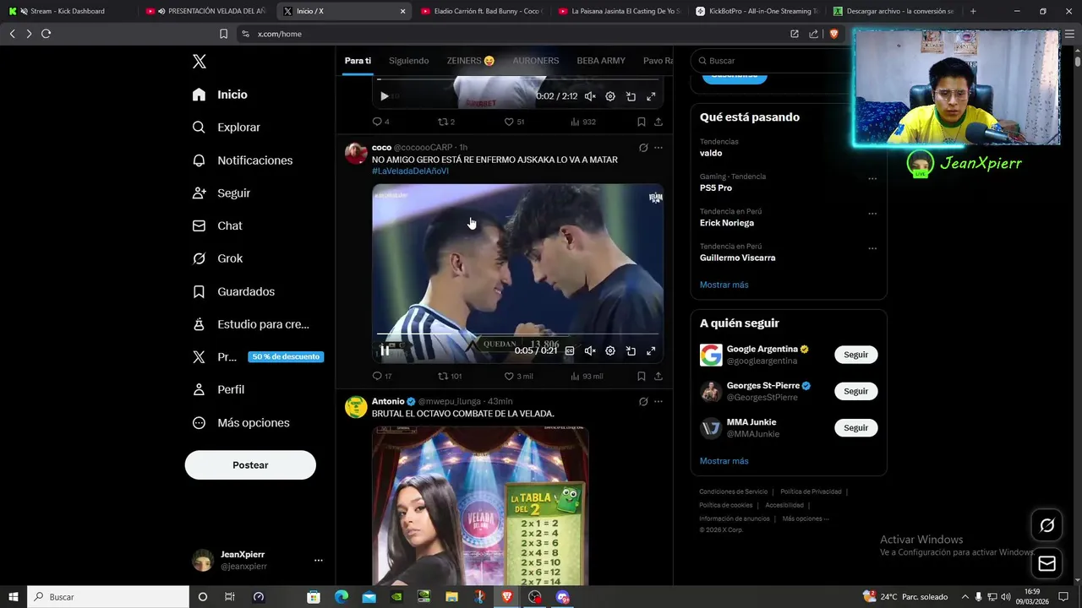Image resolution: width=1082 pixels, height=608 pixels.
Task: Open floating Grok button at bottom right
Action: click(1046, 525)
